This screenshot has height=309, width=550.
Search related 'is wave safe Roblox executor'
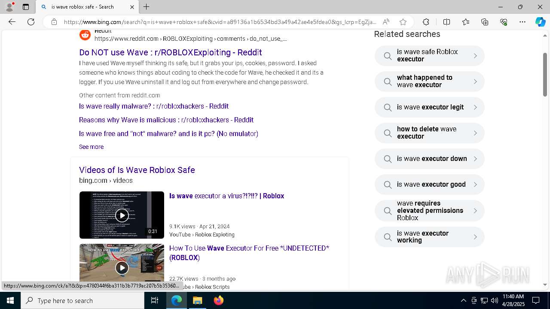pyautogui.click(x=430, y=56)
